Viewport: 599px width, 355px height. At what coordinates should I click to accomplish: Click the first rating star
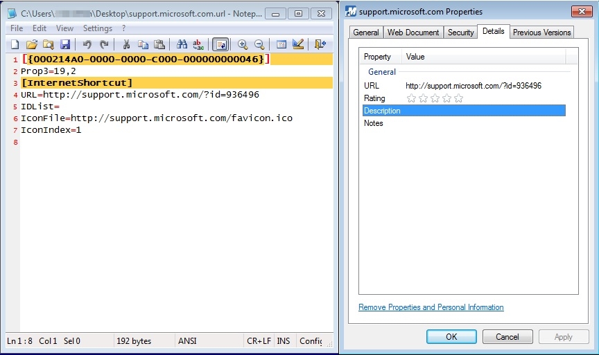tap(411, 98)
